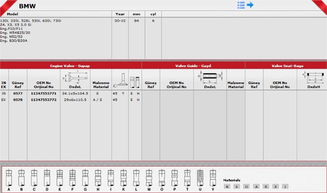Click material swatch X

click(x=275, y=186)
